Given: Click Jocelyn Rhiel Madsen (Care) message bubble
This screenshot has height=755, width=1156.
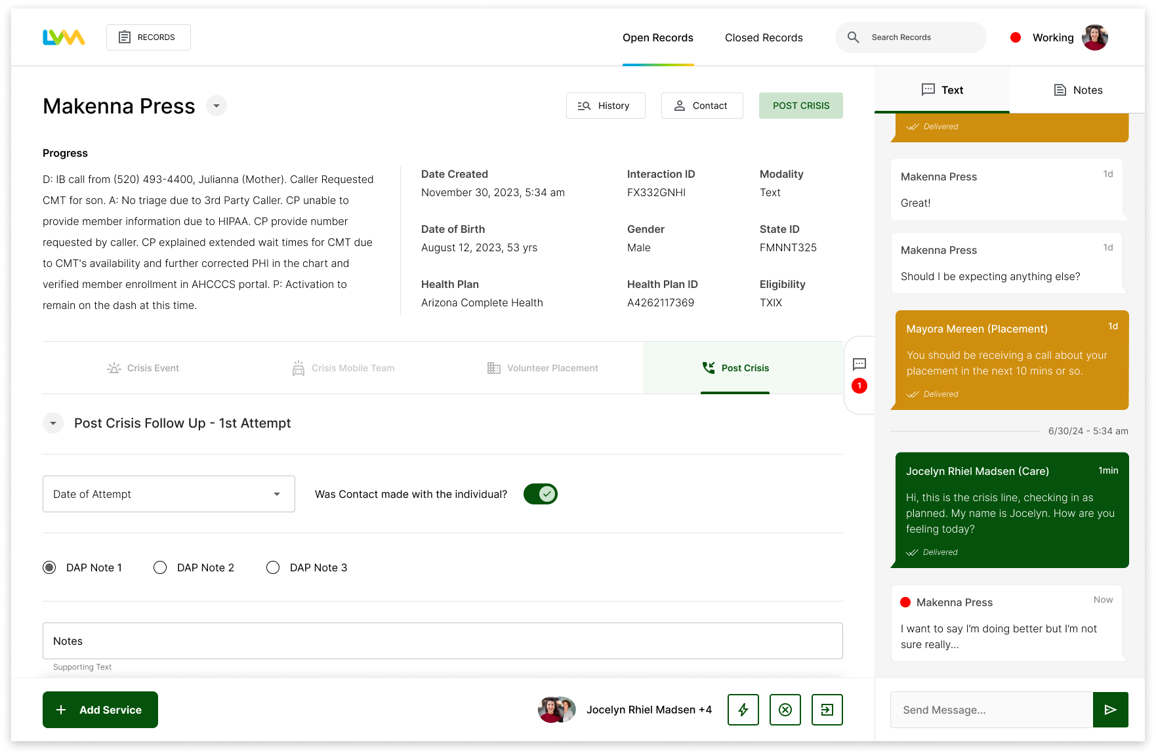Looking at the screenshot, I should point(1012,510).
